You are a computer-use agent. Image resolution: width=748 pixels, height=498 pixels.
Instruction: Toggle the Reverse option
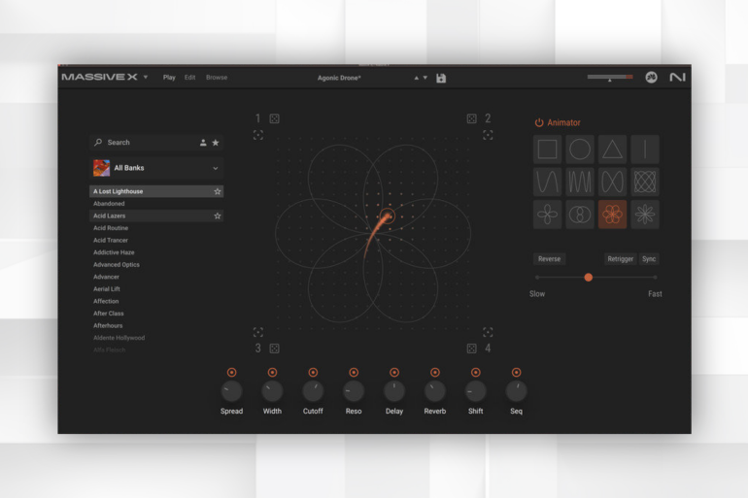549,259
